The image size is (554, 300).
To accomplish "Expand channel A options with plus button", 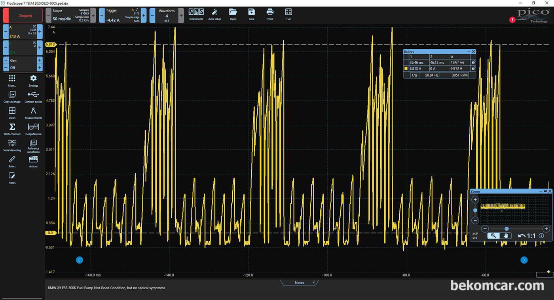I will 40,31.
